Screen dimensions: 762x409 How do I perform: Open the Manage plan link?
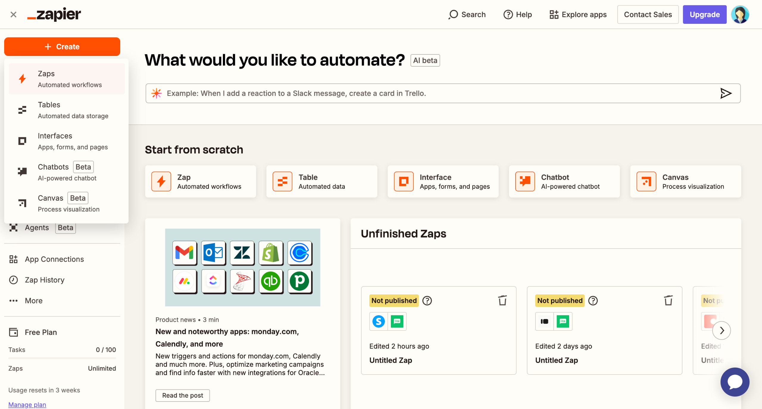(27, 405)
